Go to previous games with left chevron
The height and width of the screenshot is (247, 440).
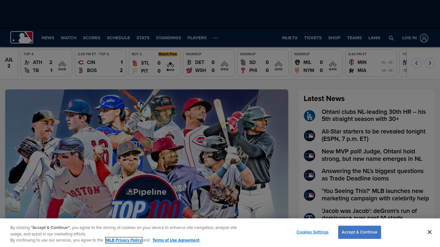pos(416,63)
